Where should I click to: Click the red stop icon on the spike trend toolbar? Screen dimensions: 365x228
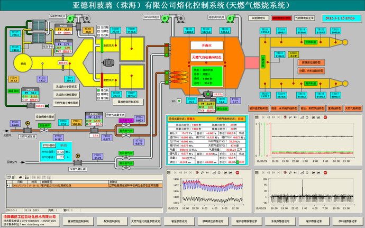pos(325,172)
